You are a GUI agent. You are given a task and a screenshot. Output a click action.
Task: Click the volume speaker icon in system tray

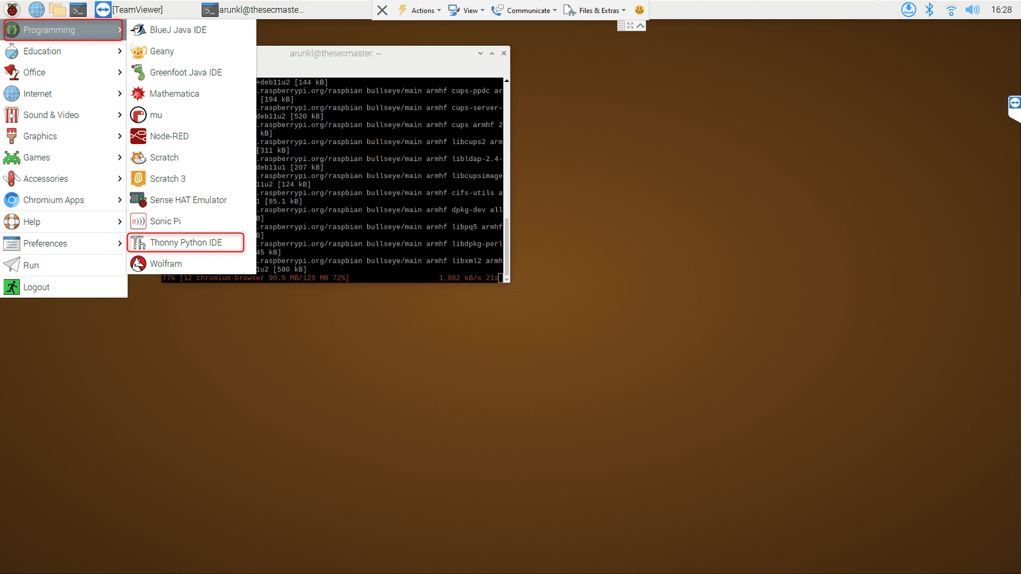[x=972, y=10]
